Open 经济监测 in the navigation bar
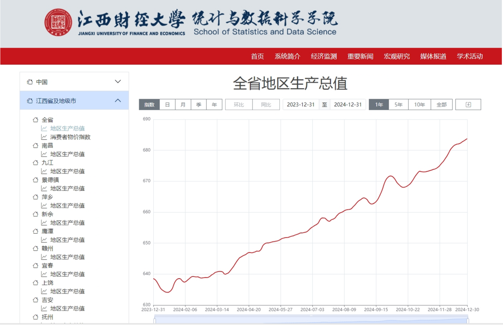This screenshot has width=503, height=325. tap(324, 56)
